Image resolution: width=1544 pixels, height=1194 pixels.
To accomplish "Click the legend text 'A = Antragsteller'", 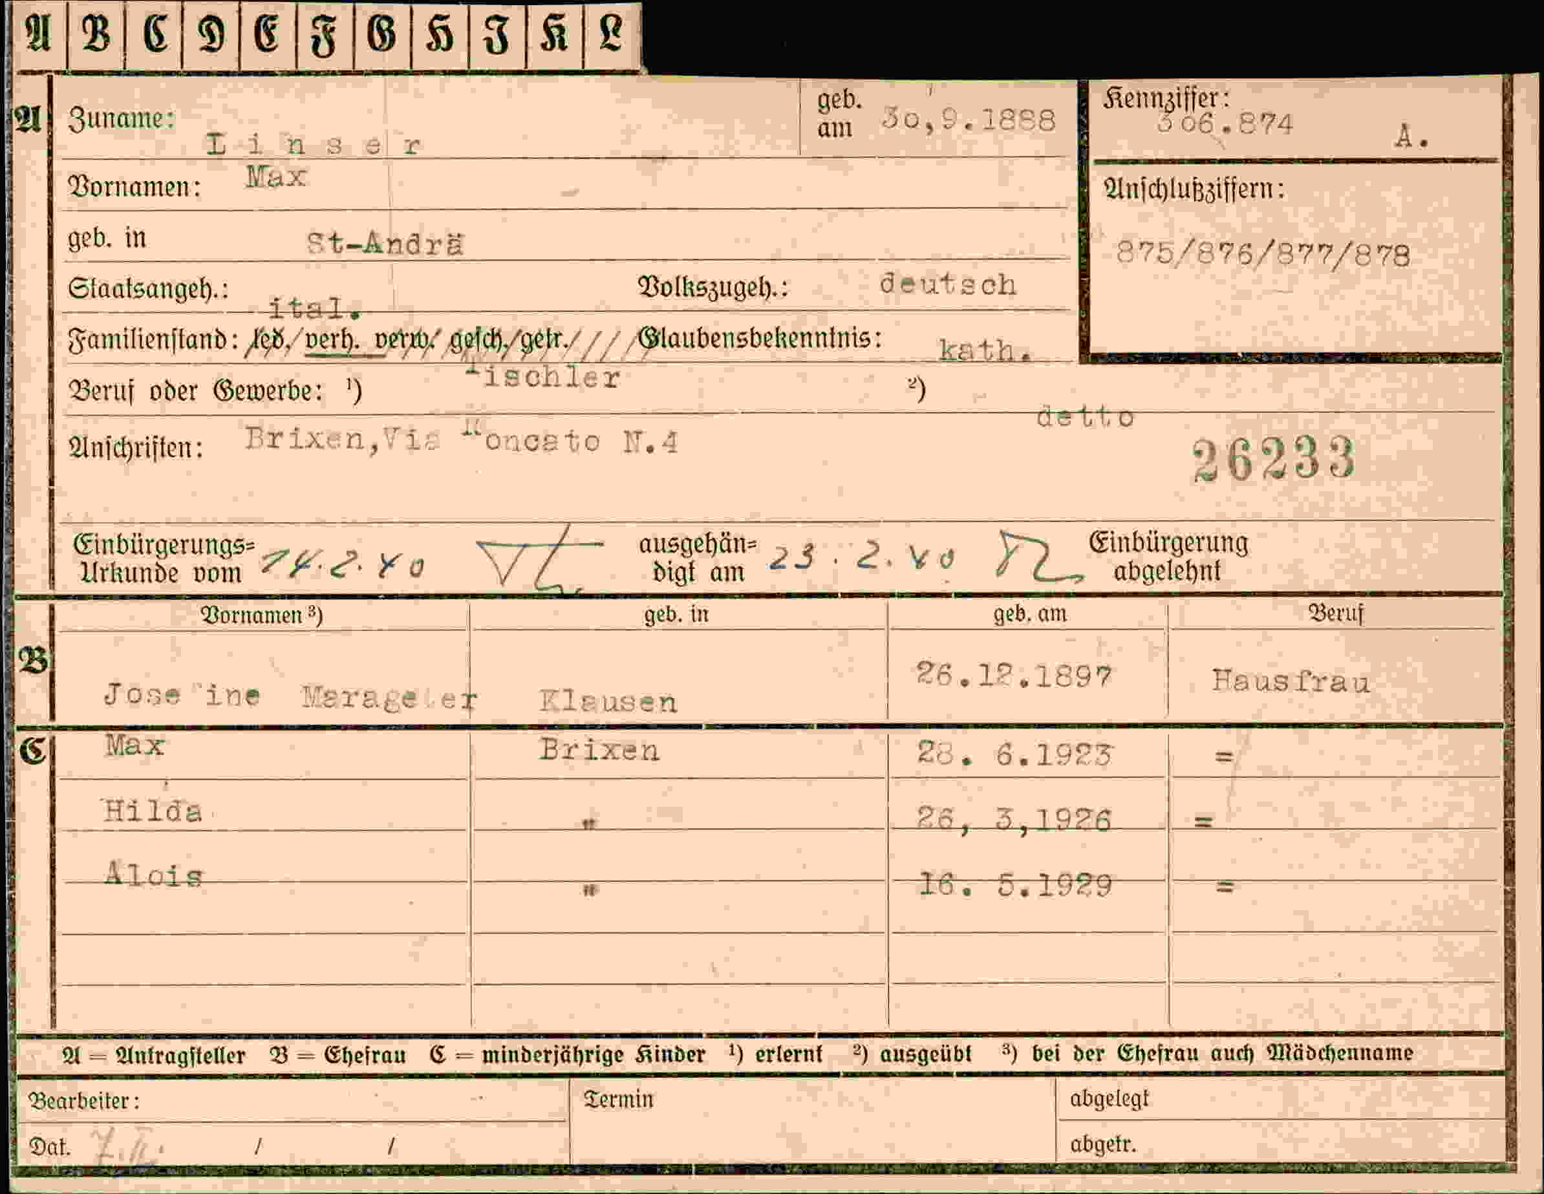I will click(x=153, y=1056).
